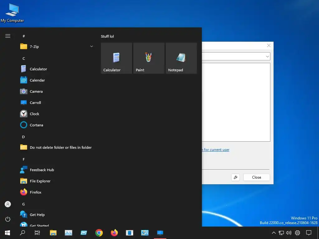Jump to letter index 'D' header
319x239 pixels.
pos(23,137)
